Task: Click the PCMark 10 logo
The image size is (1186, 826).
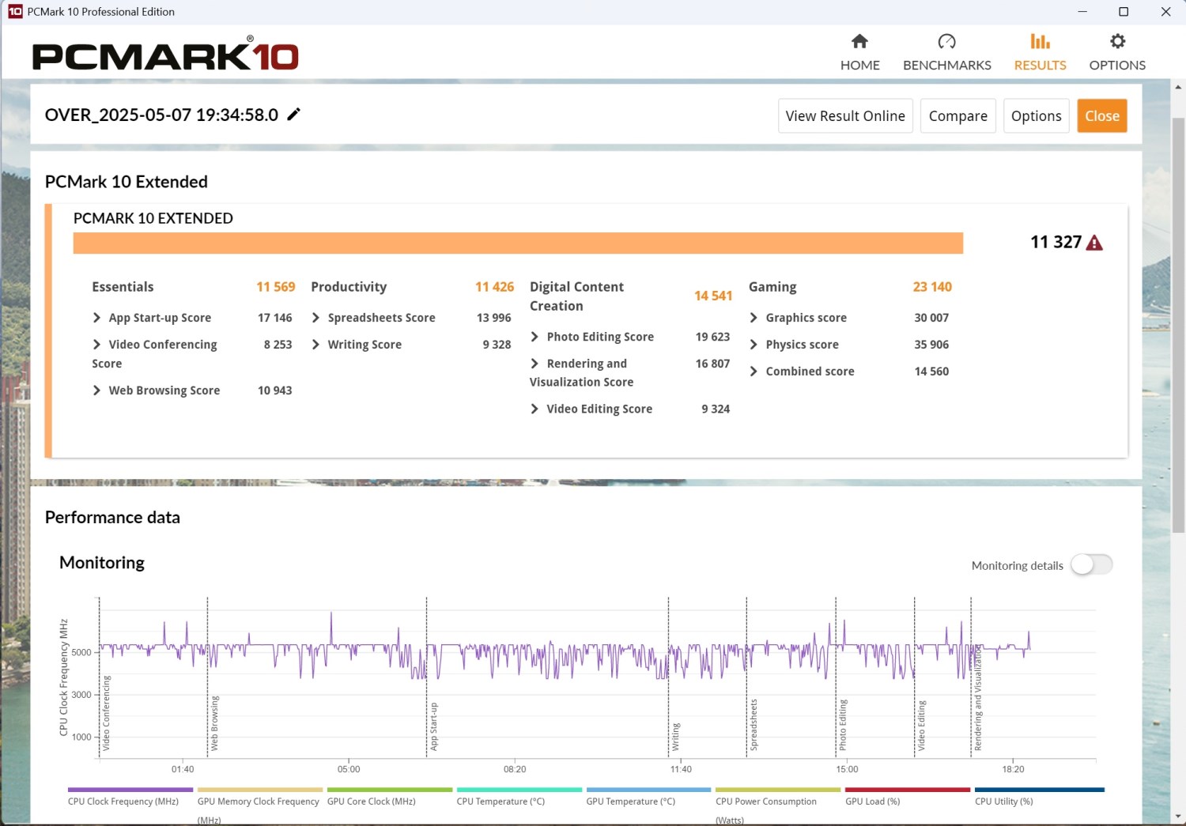Action: pos(165,55)
